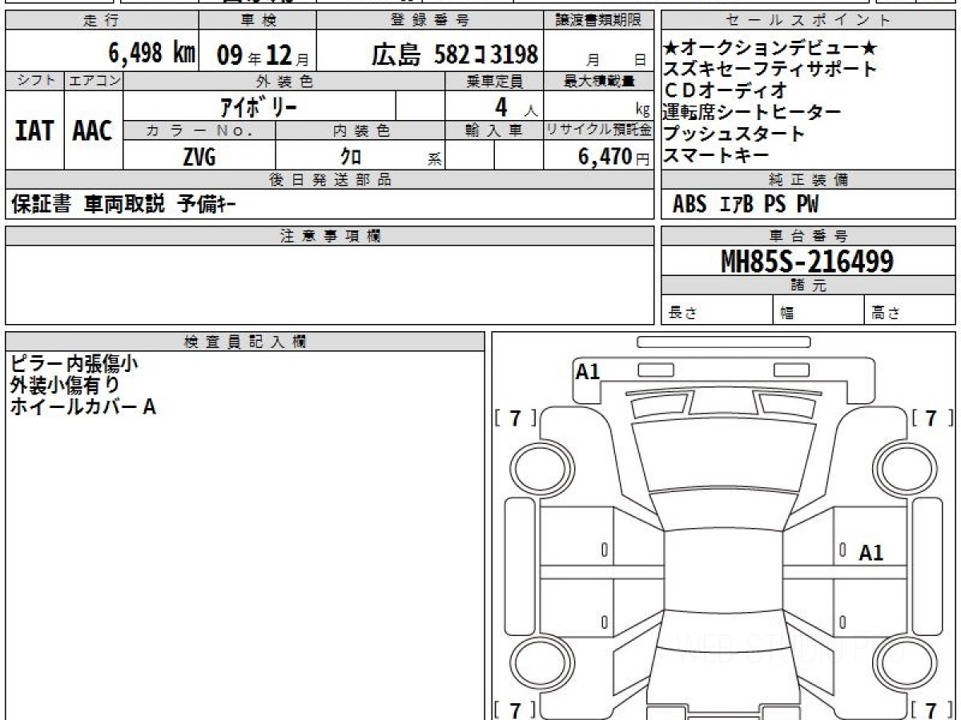Select the 運転席シートヒーター sales point line

point(753,112)
